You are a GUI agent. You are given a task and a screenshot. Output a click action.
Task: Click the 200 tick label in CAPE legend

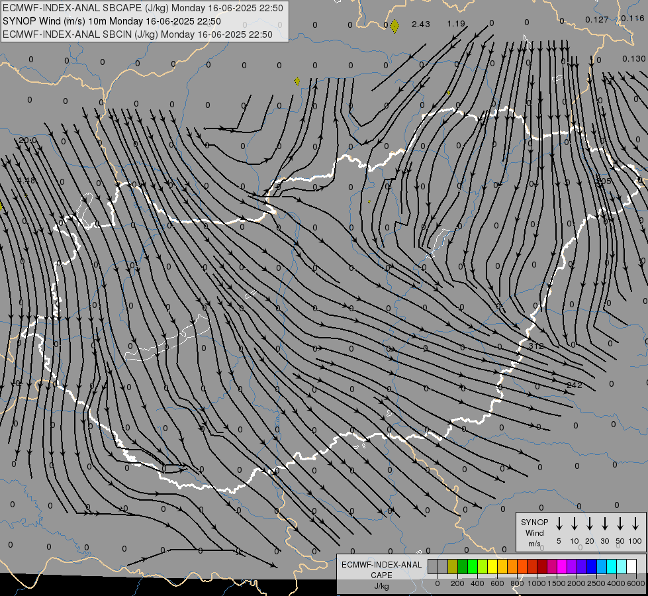pos(457,583)
